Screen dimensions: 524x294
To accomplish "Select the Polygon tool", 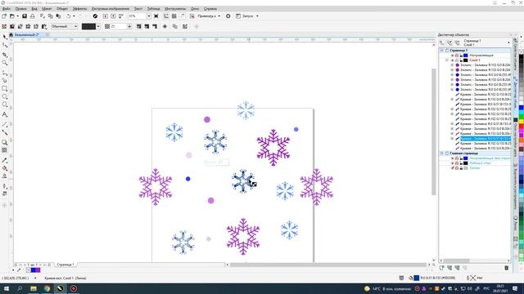I will [4, 105].
